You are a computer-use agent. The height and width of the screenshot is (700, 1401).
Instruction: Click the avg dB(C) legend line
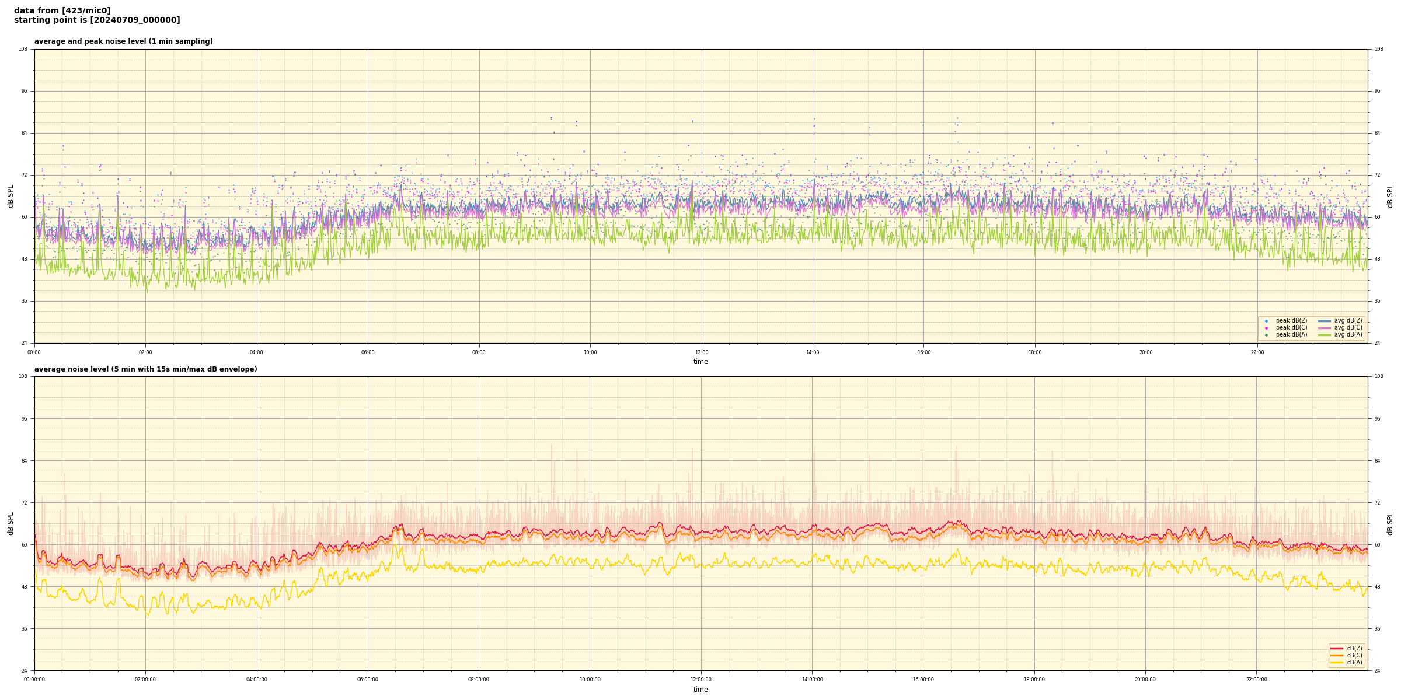(1325, 328)
